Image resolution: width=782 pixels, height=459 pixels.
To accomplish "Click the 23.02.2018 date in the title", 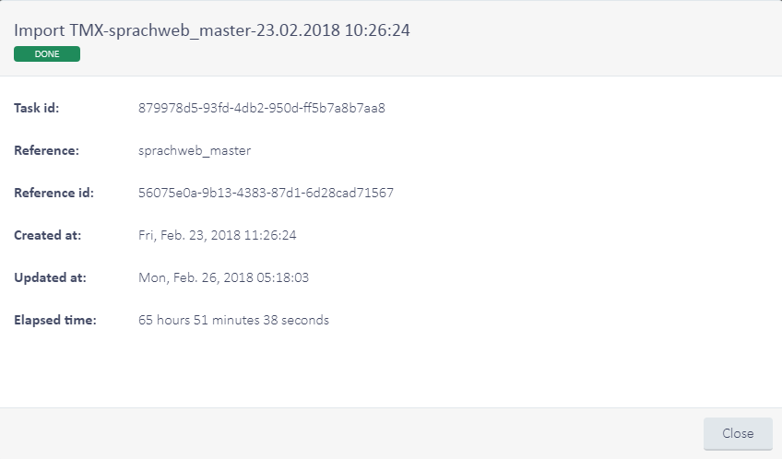I will 295,30.
